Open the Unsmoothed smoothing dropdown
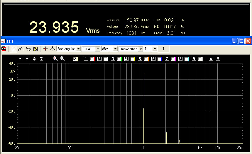Image resolution: width=252 pixels, height=154 pixels. (x=141, y=49)
